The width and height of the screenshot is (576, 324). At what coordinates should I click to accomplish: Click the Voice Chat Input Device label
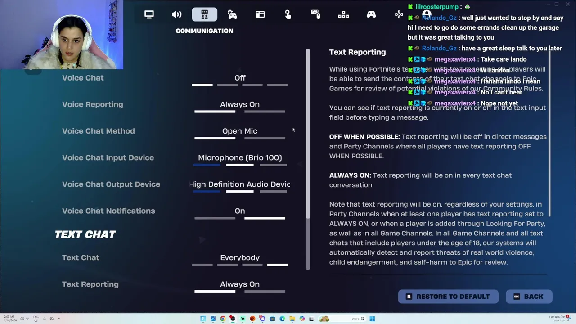(108, 157)
